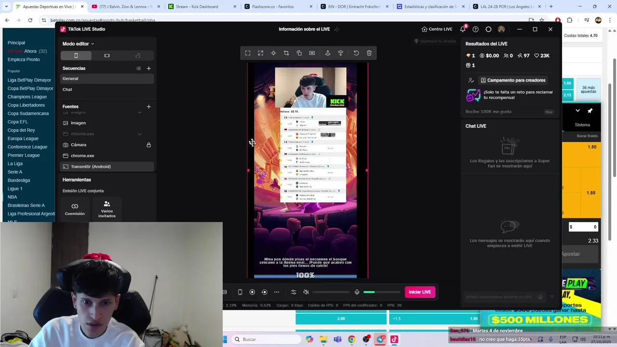This screenshot has width=617, height=347.
Task: Switch to portrait phone layout mode
Action: [76, 55]
